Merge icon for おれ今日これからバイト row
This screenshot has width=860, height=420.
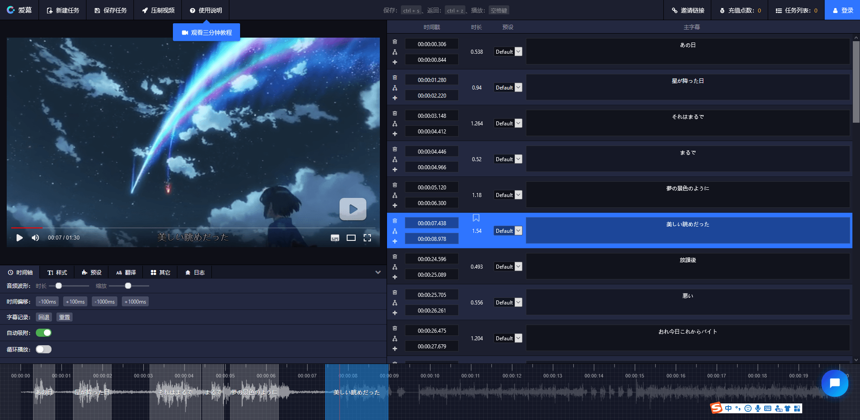click(x=395, y=339)
